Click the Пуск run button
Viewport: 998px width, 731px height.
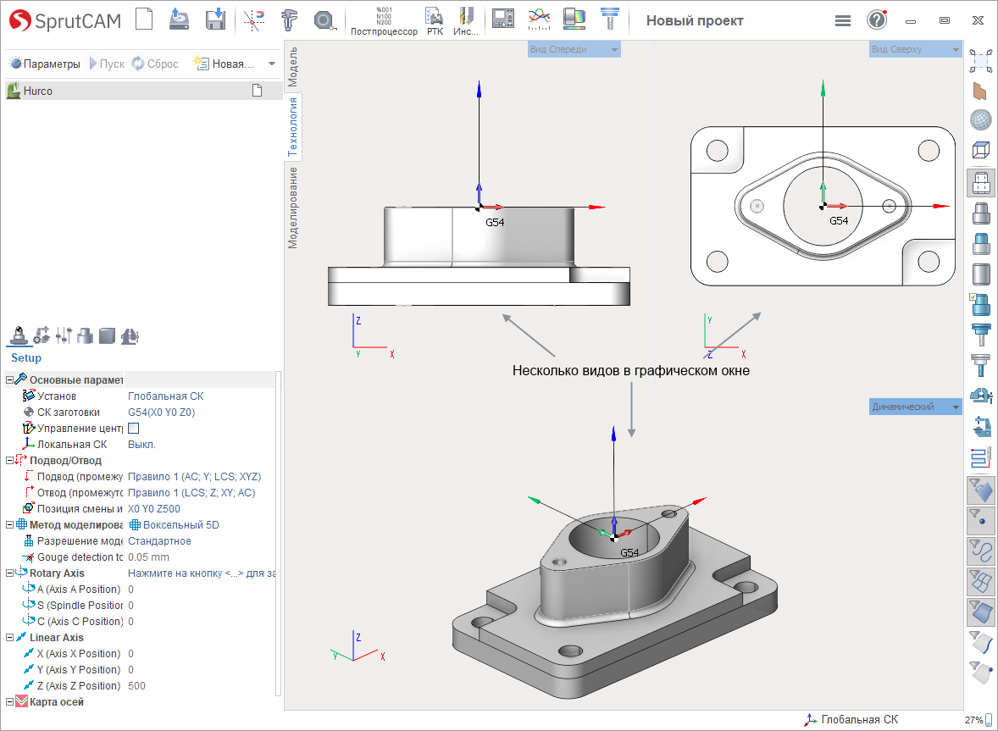tap(106, 64)
